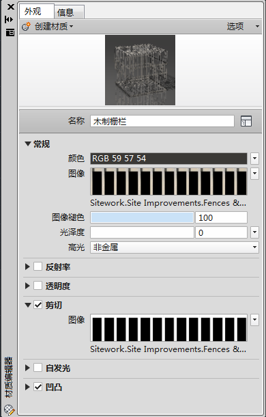
Task: Expand the 透明度 section
Action: (x=27, y=286)
